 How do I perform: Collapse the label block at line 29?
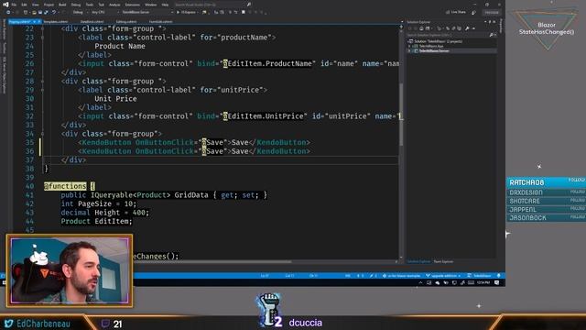click(x=42, y=90)
